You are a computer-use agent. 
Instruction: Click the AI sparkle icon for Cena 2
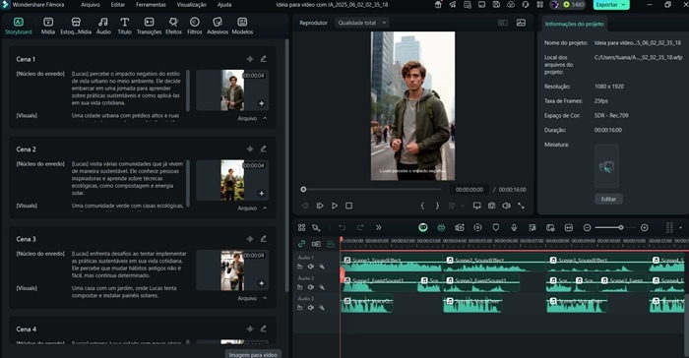point(250,149)
